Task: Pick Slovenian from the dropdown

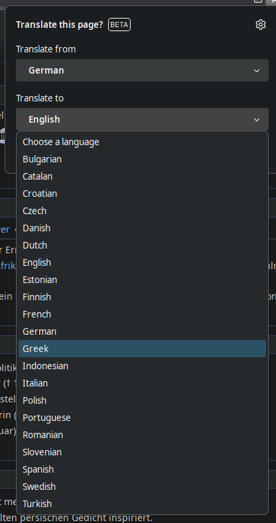Action: point(142,452)
